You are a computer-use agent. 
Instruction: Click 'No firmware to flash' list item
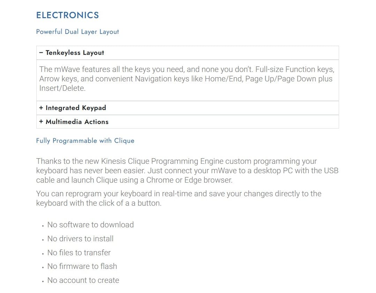[x=82, y=266]
